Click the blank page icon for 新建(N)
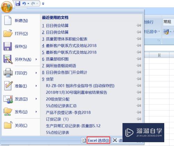This screenshot has height=146, width=174. point(8,21)
